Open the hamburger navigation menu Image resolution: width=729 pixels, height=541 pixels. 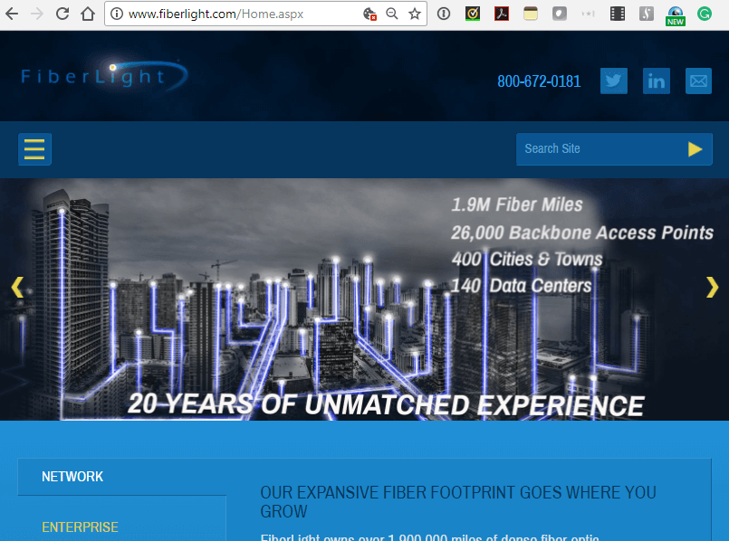click(34, 148)
